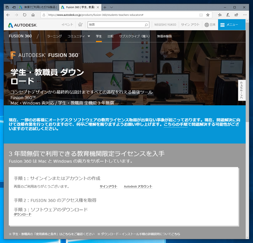The width and height of the screenshot is (253, 243).
Task: Add page to favorites with star icon
Action: tap(208, 15)
